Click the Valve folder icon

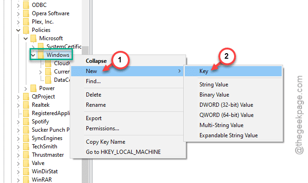point(26,163)
